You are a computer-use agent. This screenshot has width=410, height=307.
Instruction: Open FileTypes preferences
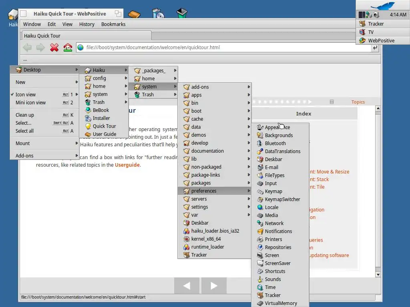coord(280,175)
